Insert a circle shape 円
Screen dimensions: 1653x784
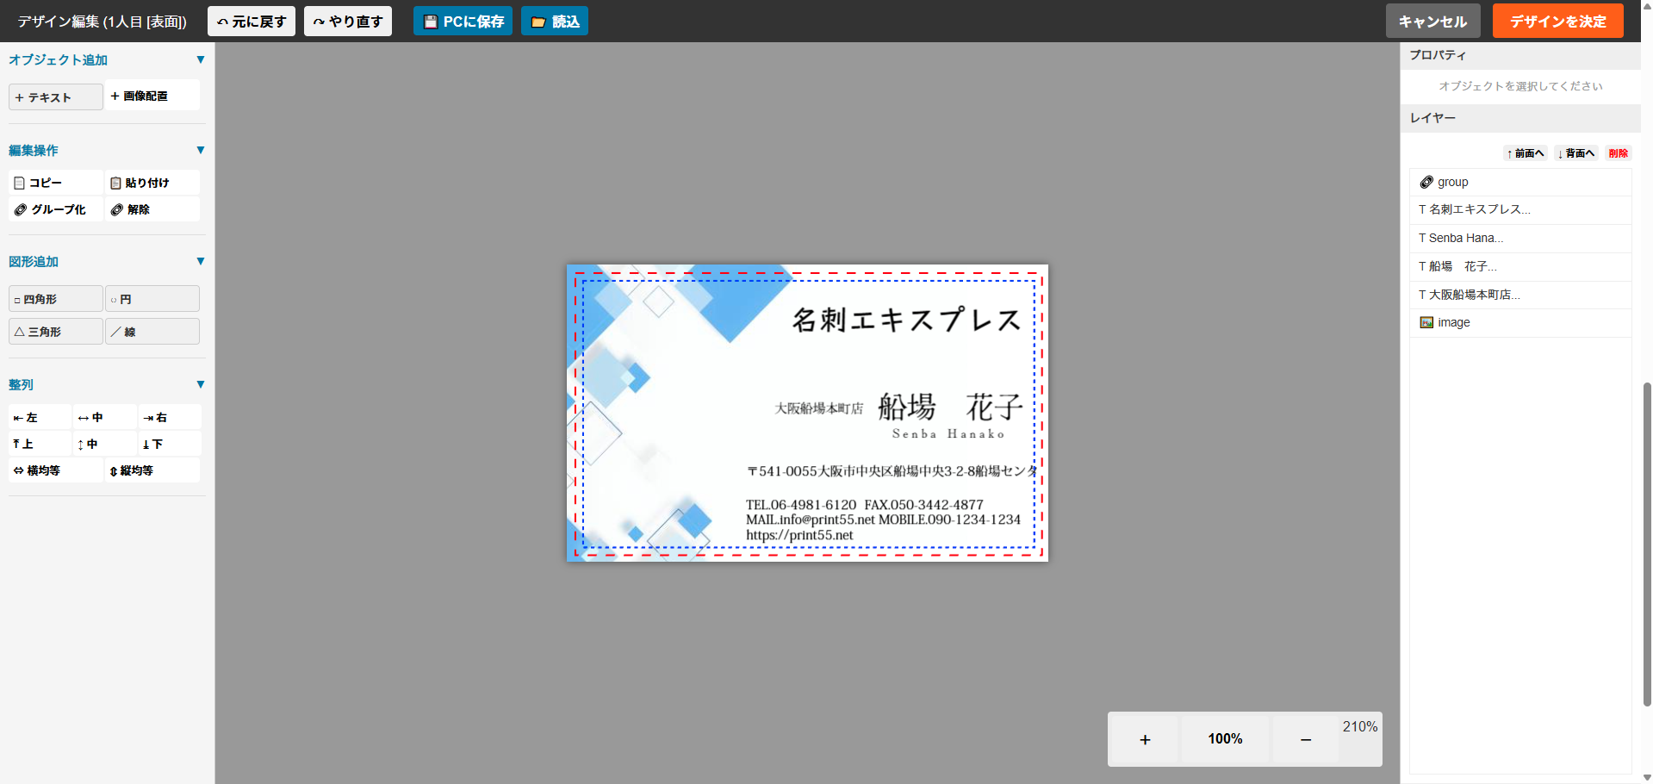click(x=152, y=298)
